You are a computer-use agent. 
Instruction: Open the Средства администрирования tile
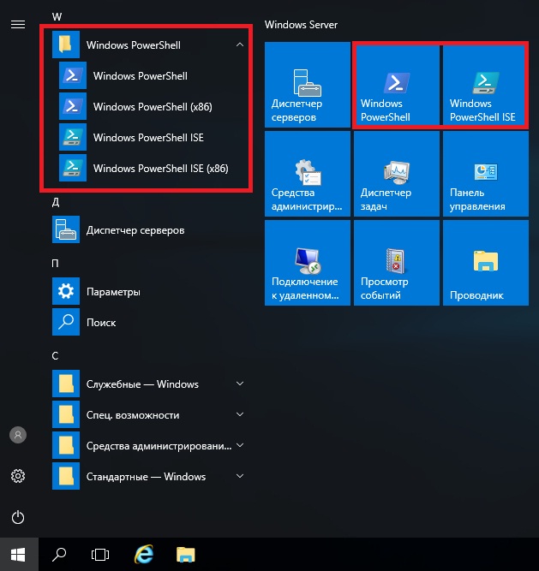coord(308,174)
